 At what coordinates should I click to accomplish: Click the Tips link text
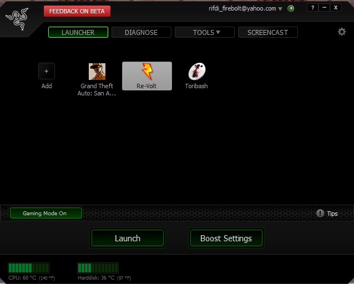332,214
